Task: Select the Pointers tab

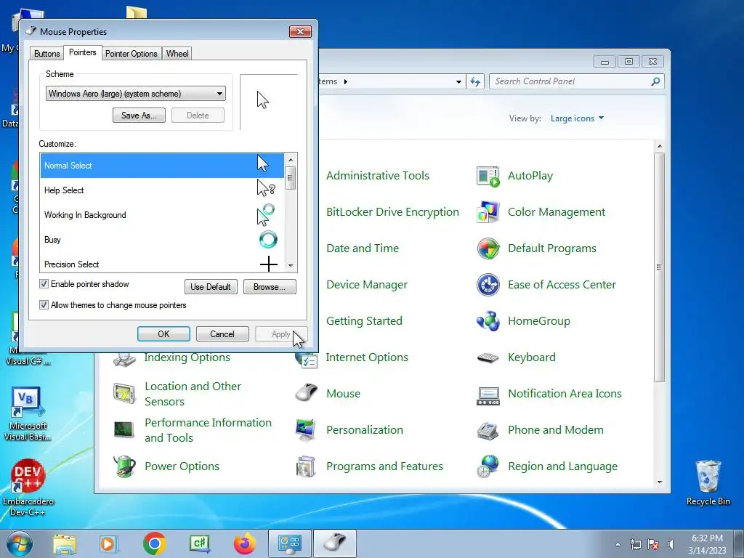Action: tap(83, 52)
